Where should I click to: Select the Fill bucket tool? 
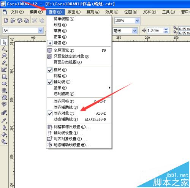click(4, 134)
